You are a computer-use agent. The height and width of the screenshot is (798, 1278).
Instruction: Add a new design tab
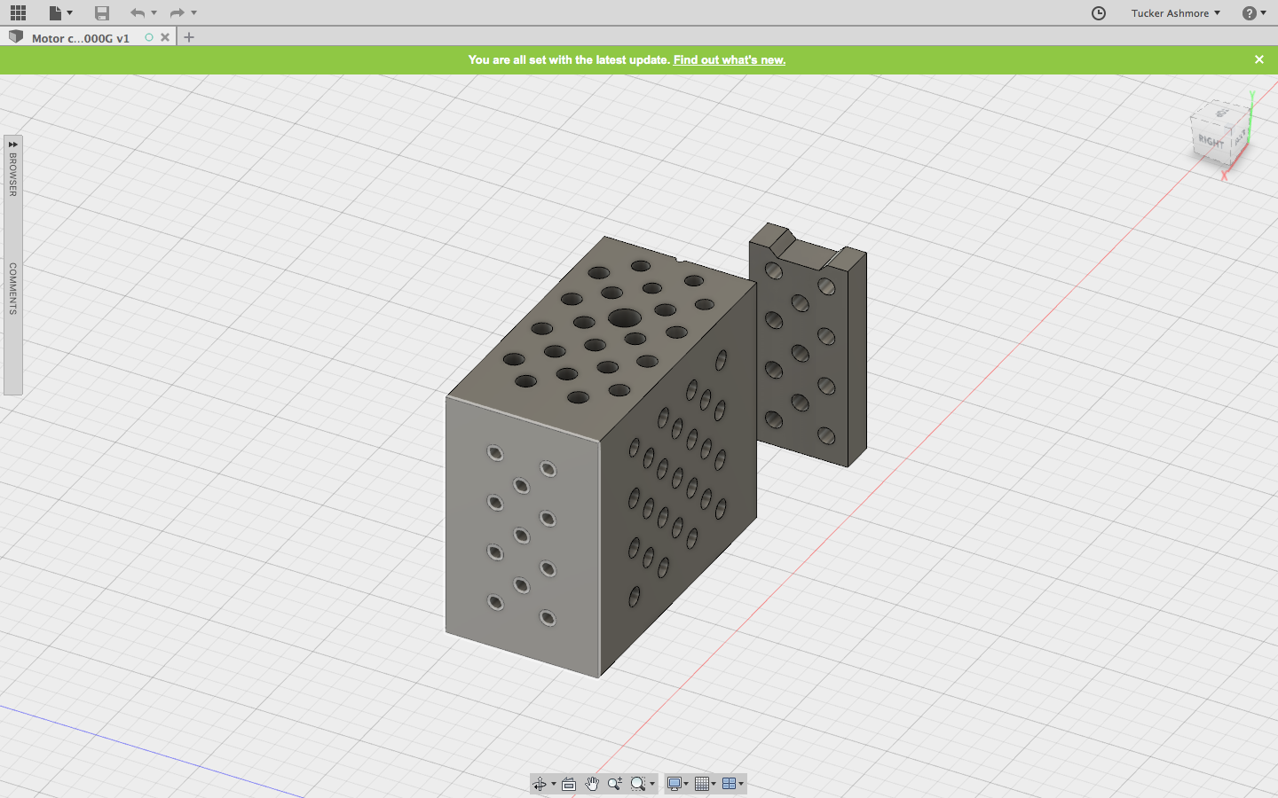tap(189, 37)
